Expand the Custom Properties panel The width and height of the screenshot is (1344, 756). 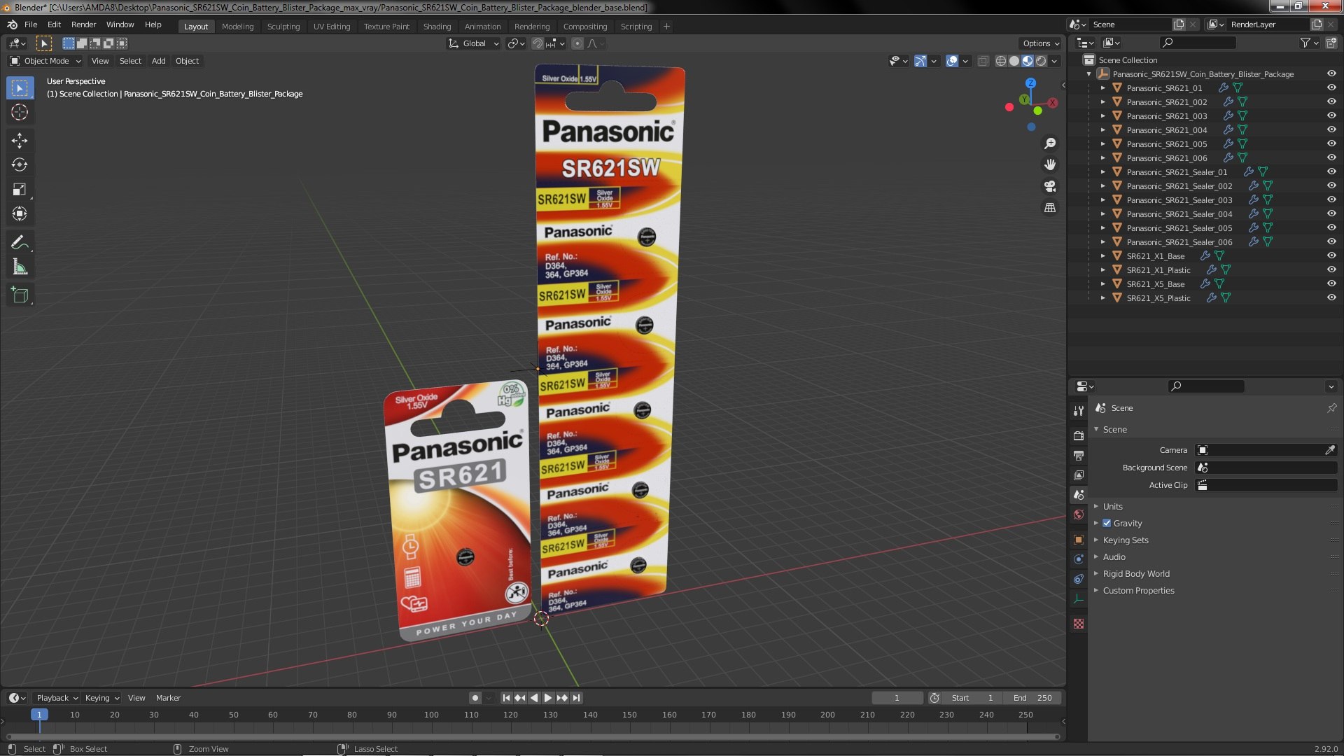(x=1138, y=590)
